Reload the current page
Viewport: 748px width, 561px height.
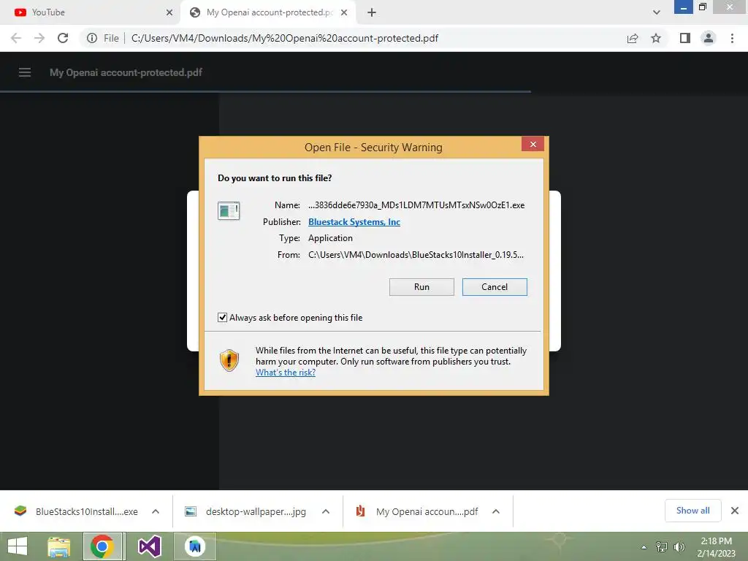pos(63,38)
